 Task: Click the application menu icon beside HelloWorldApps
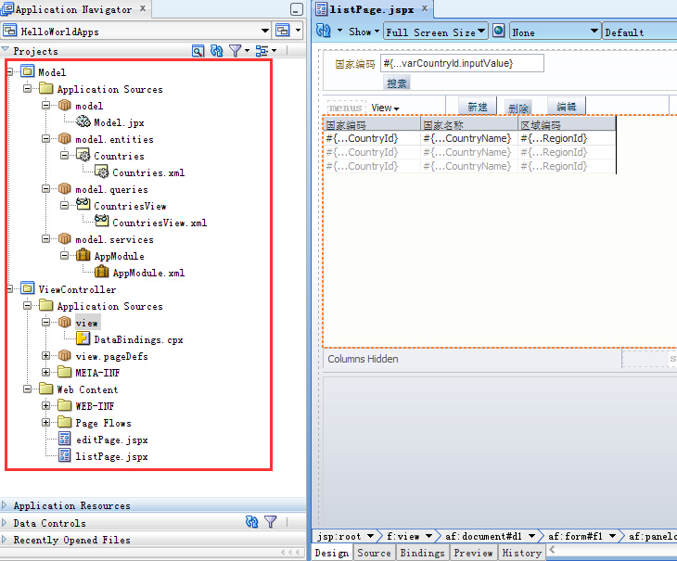pos(282,31)
